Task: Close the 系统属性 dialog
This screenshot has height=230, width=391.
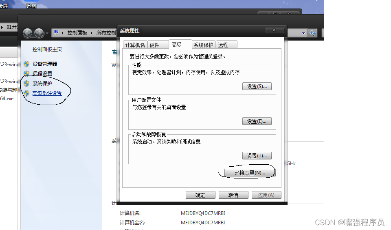Action: tap(275, 30)
